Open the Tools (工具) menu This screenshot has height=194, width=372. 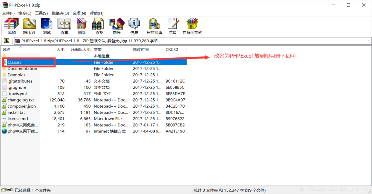coord(41,13)
